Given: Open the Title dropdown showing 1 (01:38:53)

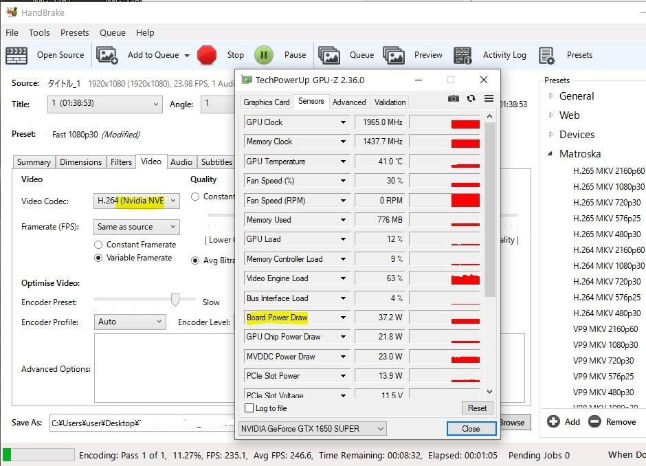Looking at the screenshot, I should 105,104.
